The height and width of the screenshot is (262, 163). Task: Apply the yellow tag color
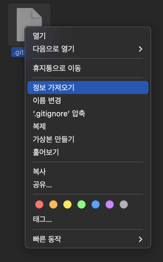67,204
